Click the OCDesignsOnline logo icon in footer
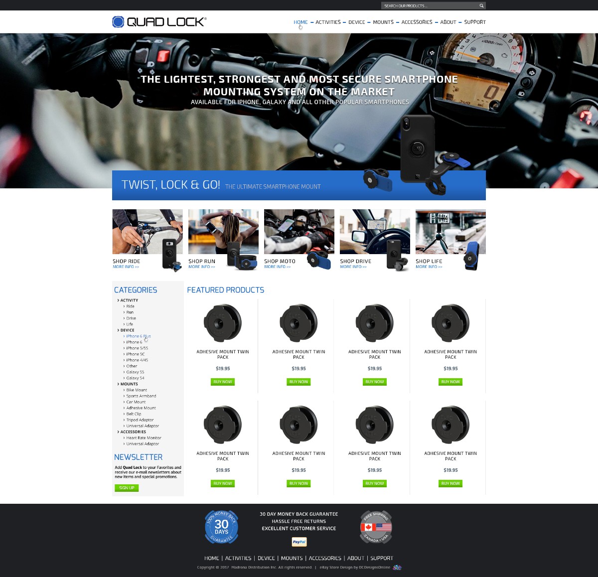 (396, 567)
